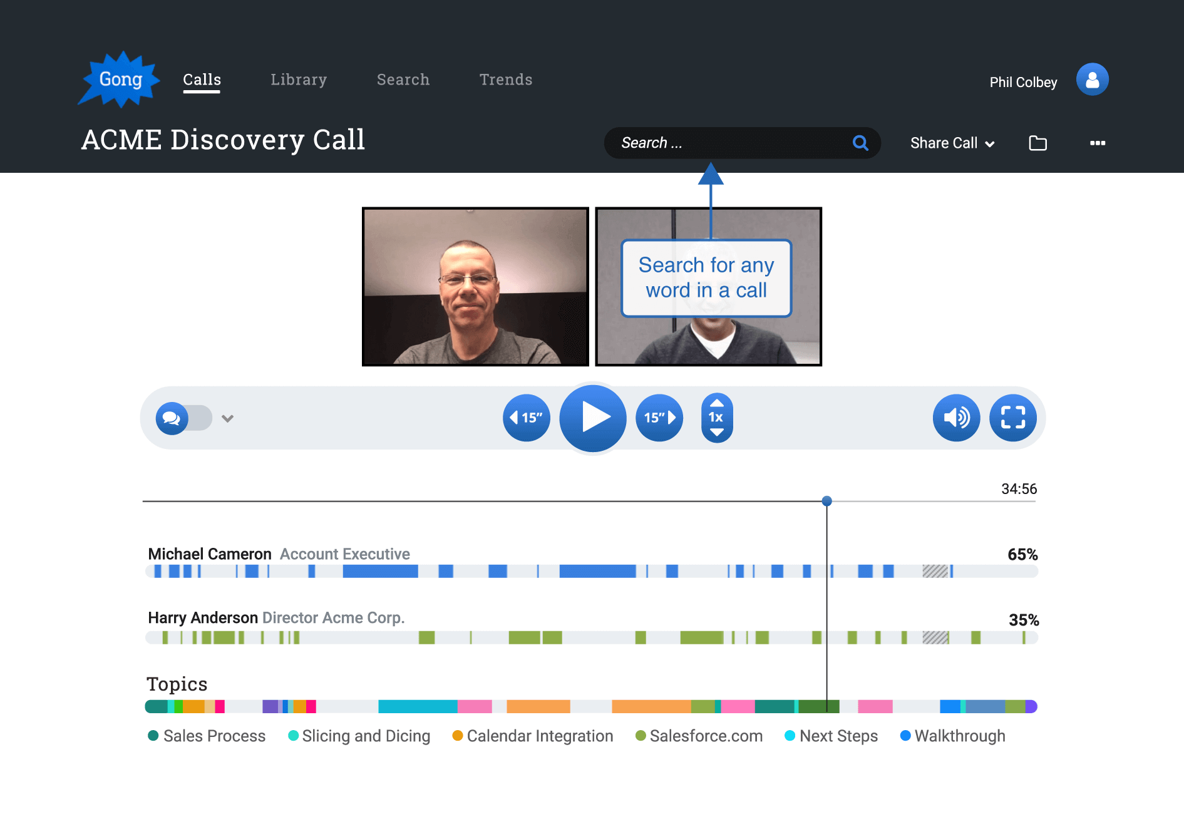Switch to the Calls tab
The height and width of the screenshot is (814, 1184).
coord(202,80)
